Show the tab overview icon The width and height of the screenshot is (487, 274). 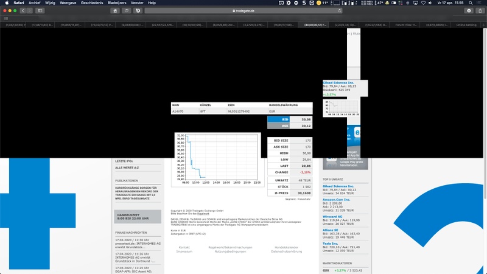[x=127, y=10]
